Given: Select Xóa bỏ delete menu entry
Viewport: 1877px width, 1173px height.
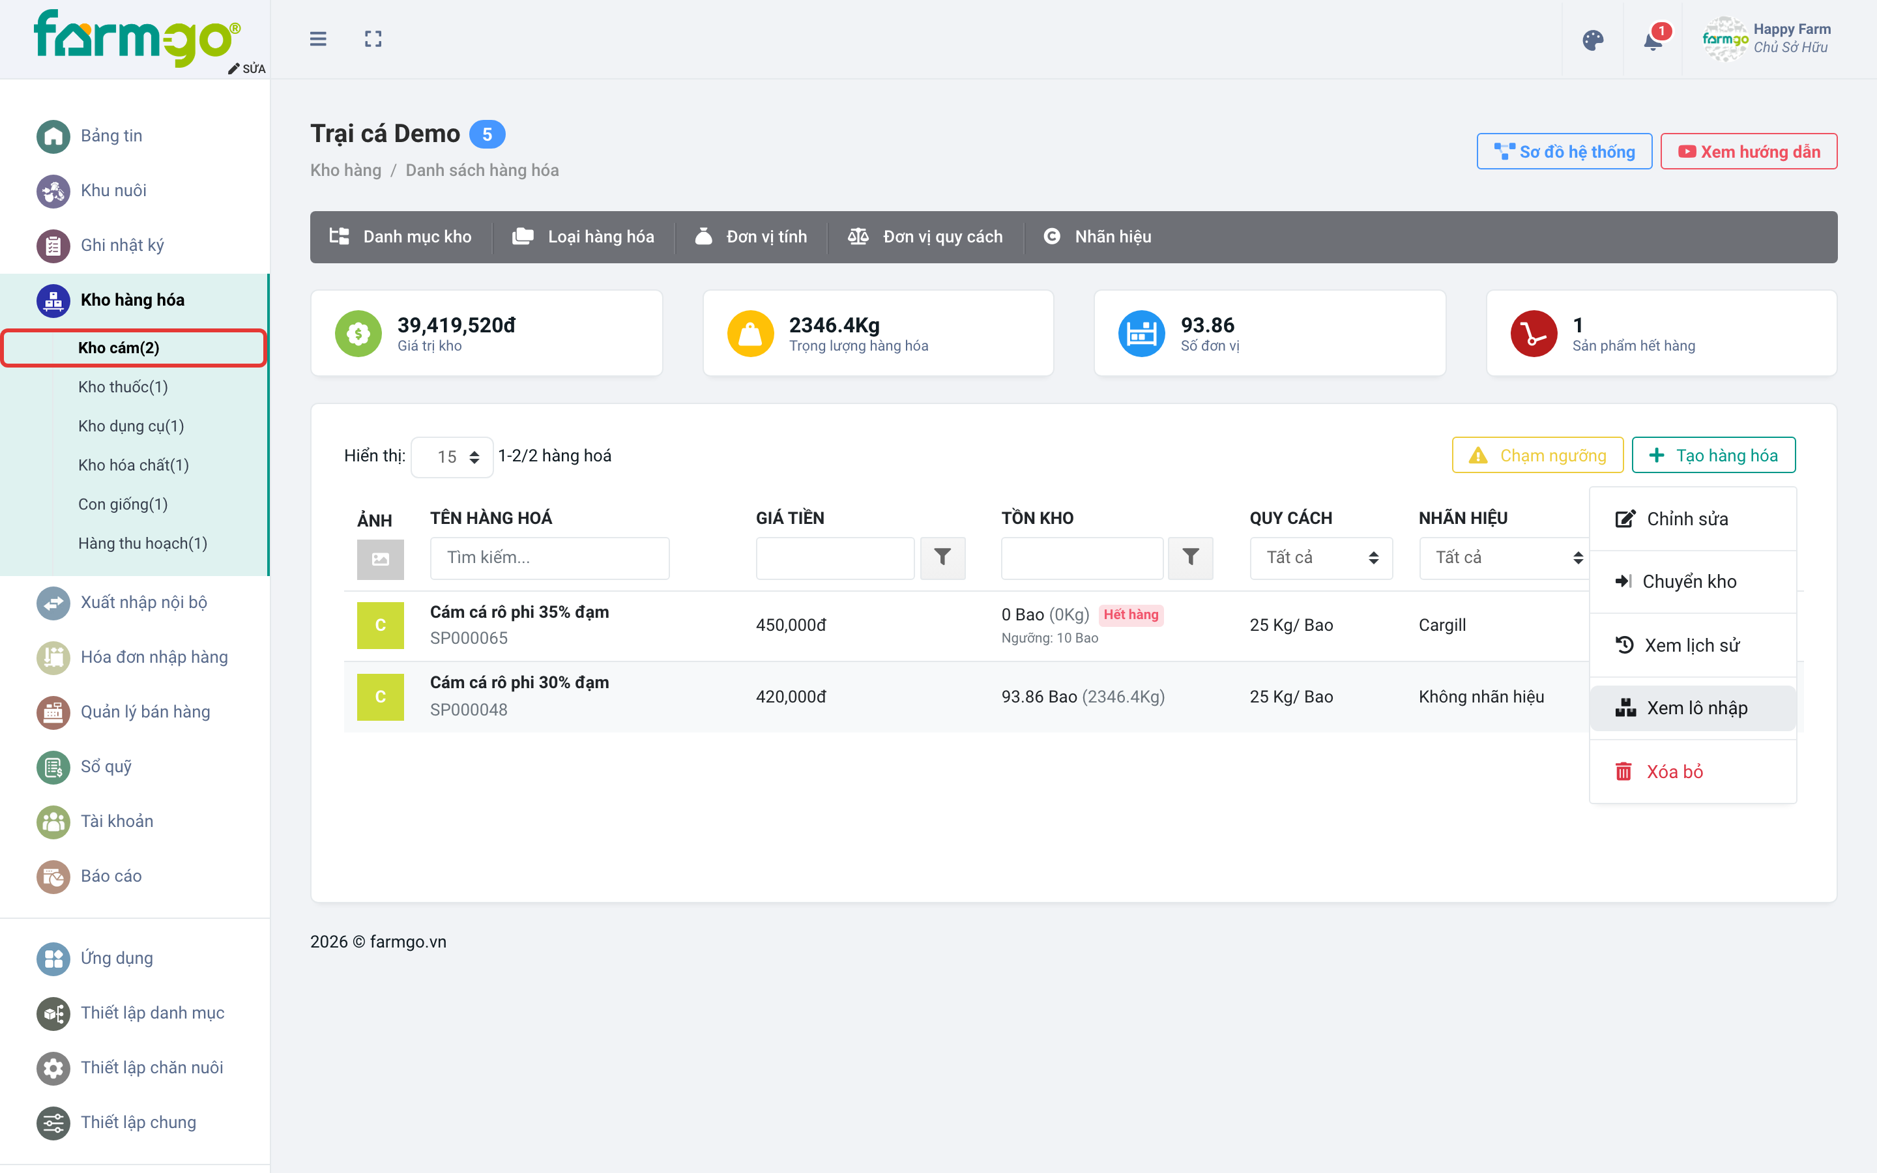Looking at the screenshot, I should coord(1693,772).
